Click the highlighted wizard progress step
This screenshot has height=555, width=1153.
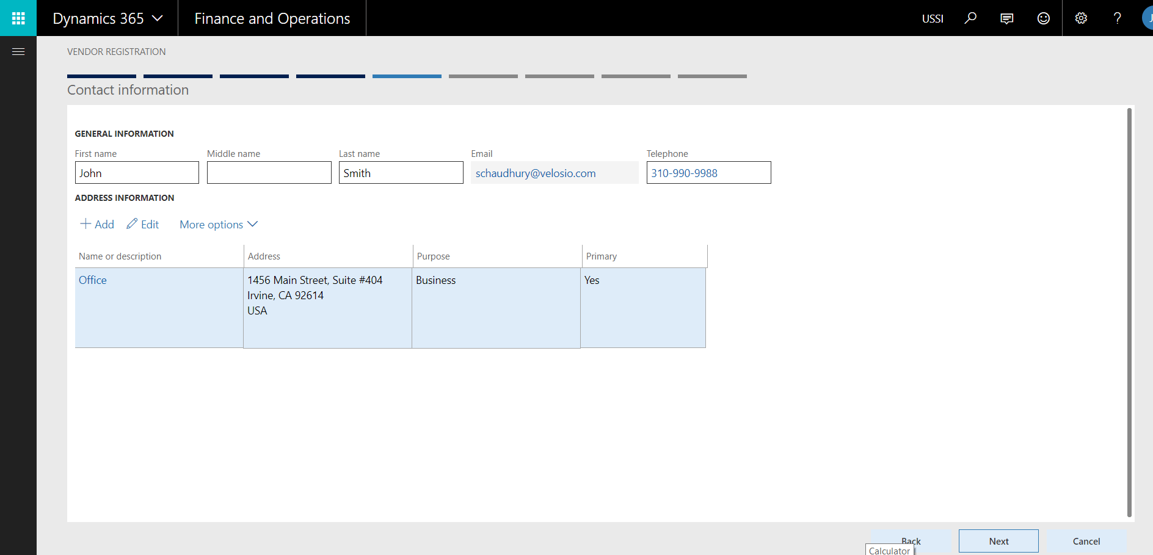407,76
